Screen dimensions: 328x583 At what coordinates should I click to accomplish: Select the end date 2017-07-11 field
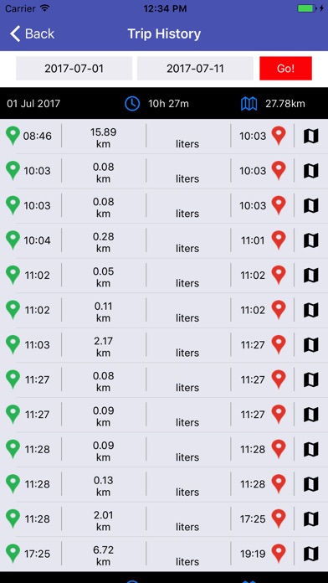pyautogui.click(x=195, y=69)
